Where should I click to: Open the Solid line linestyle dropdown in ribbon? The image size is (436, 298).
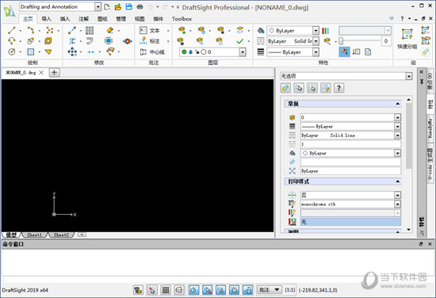pyautogui.click(x=316, y=41)
